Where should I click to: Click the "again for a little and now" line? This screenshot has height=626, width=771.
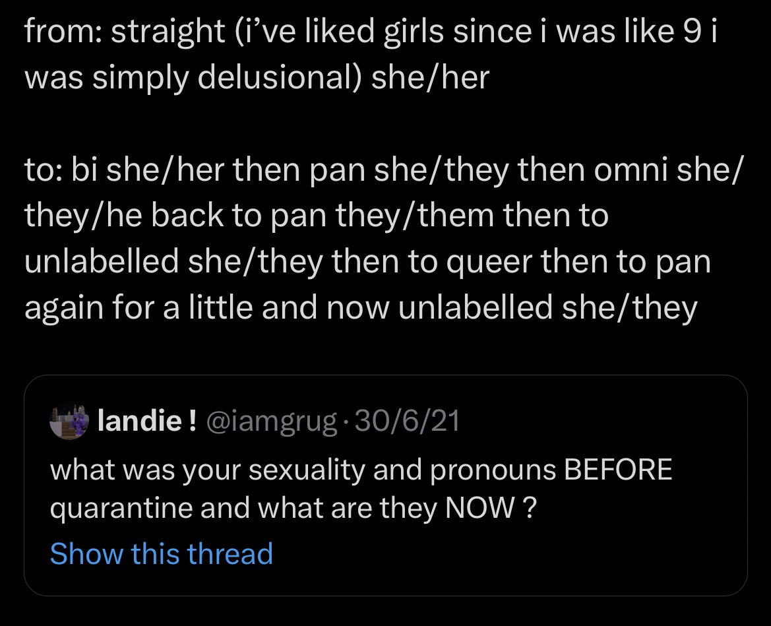click(360, 306)
